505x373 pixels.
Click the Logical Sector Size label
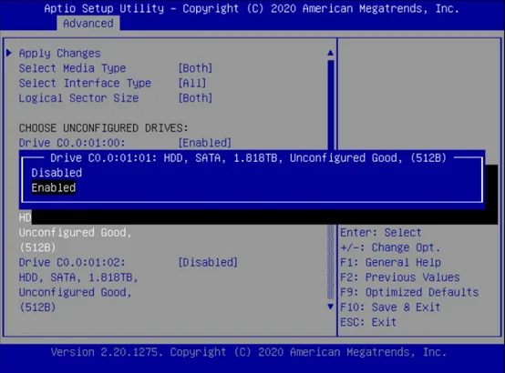point(79,98)
